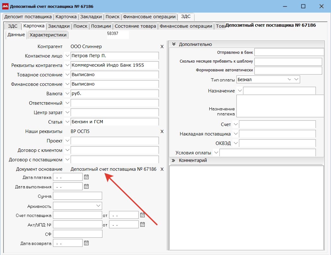Open the Реквизиты контрагента dropdown arrow

[x=67, y=65]
